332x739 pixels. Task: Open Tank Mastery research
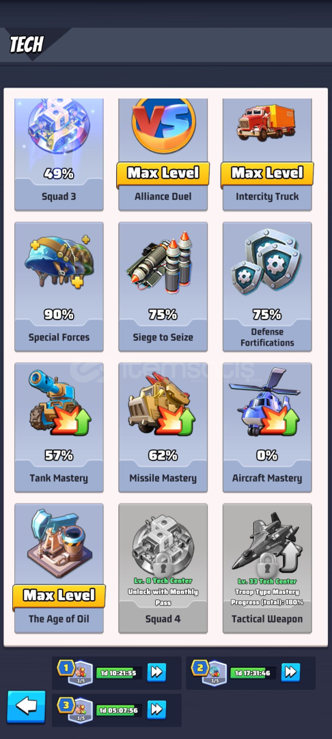(x=59, y=428)
